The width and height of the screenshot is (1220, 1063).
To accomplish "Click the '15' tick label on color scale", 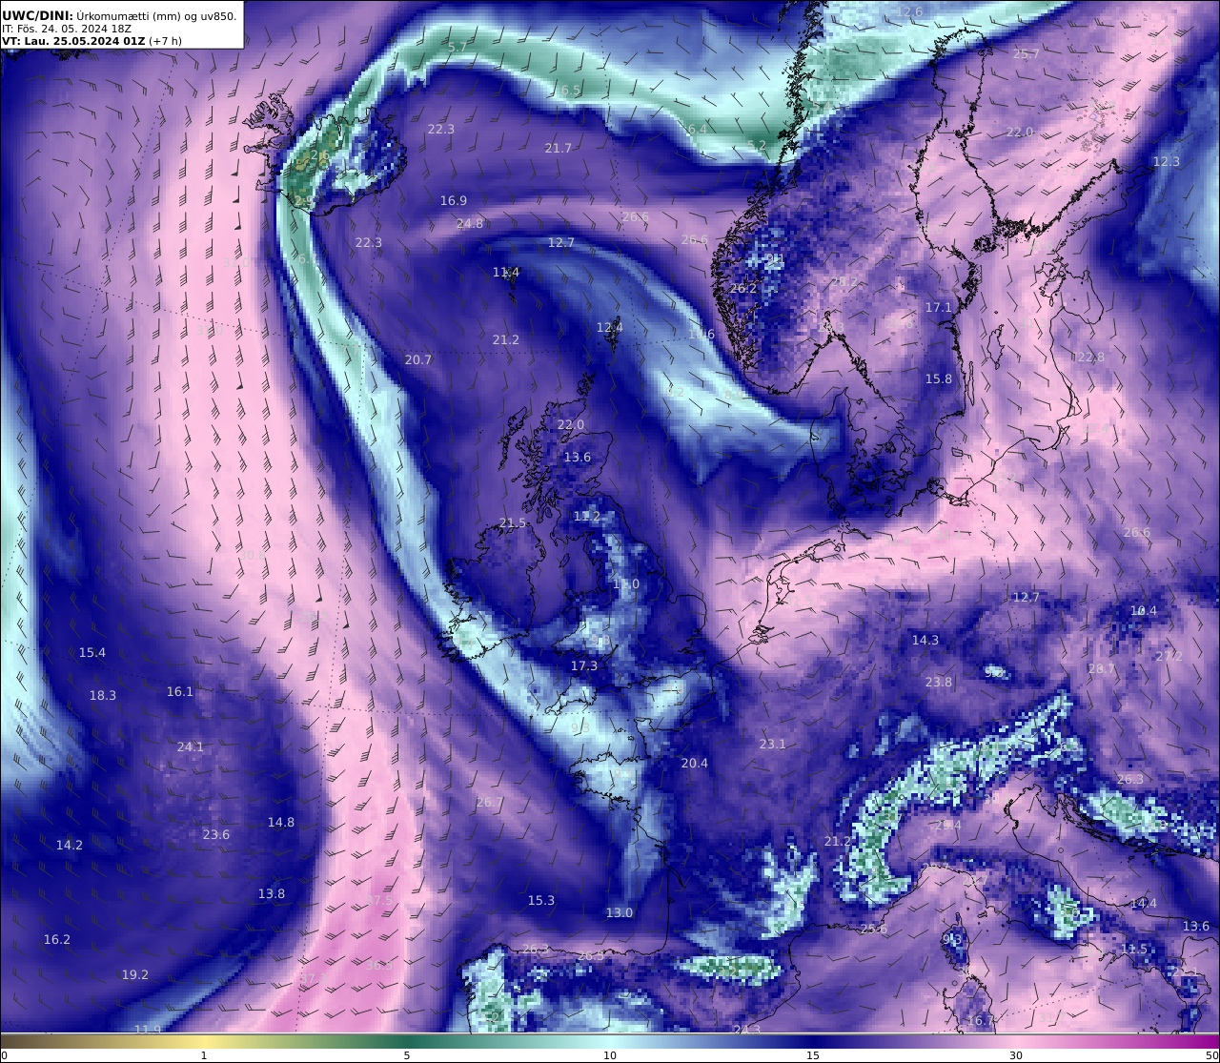I will click(813, 1055).
